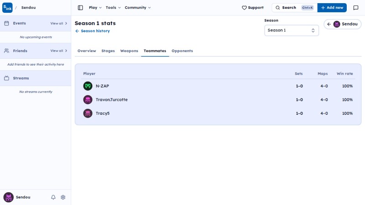Viewport: 365px width, 205px height.
Task: Click Travon.Turcotte avatar icon
Action: pos(88,100)
